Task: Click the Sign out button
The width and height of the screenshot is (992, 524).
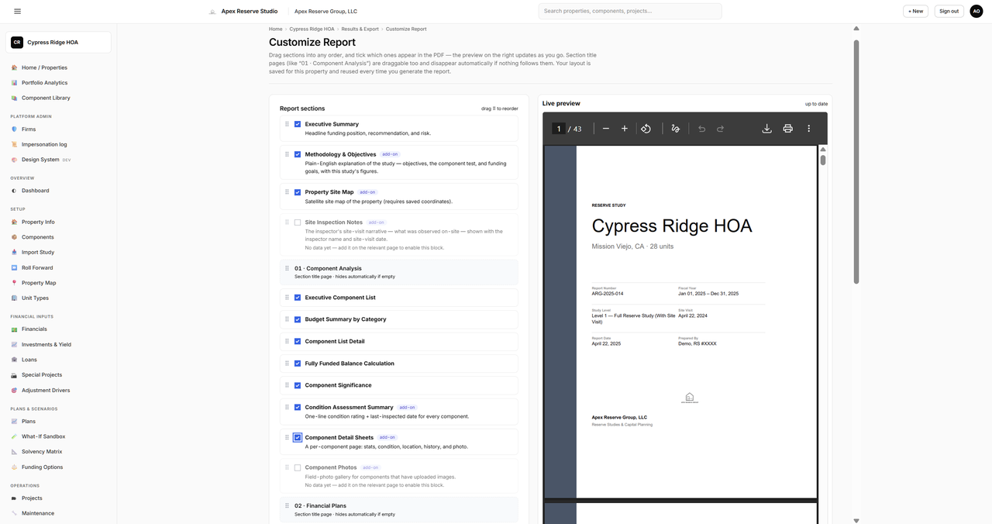Action: click(x=949, y=11)
